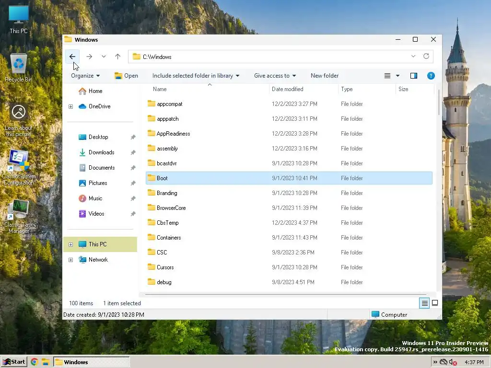Select the BrowserCore folder row

289,208
